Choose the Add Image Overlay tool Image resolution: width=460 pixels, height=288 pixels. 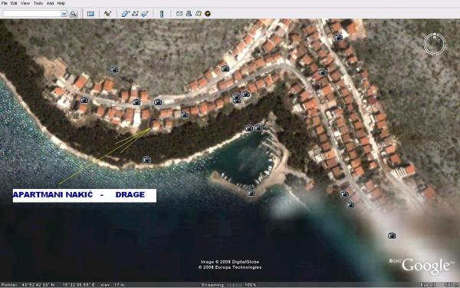pyautogui.click(x=145, y=14)
